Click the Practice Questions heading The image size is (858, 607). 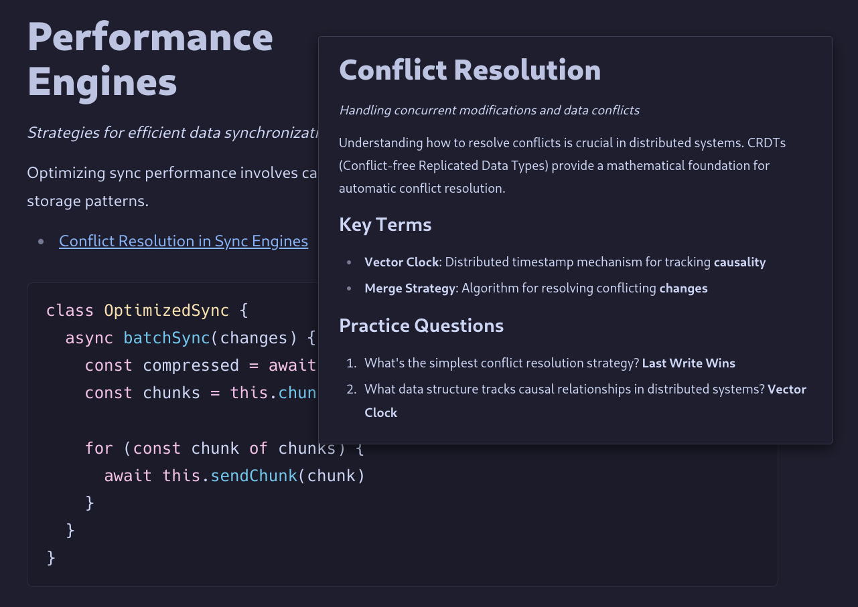pyautogui.click(x=421, y=325)
